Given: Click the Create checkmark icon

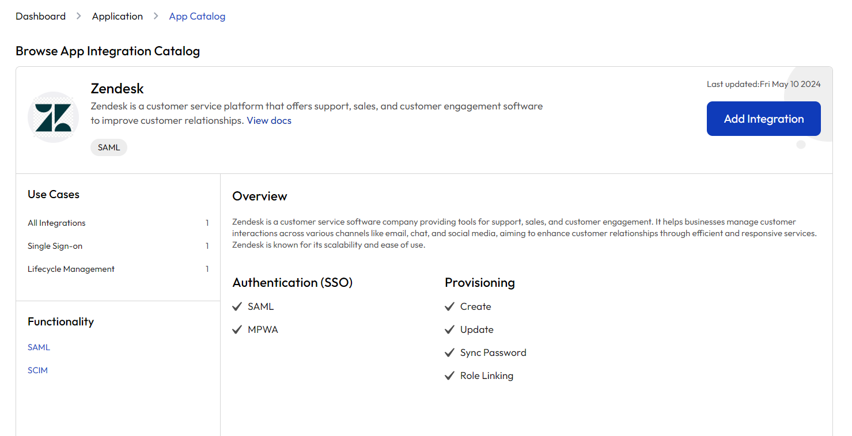Looking at the screenshot, I should pos(450,307).
